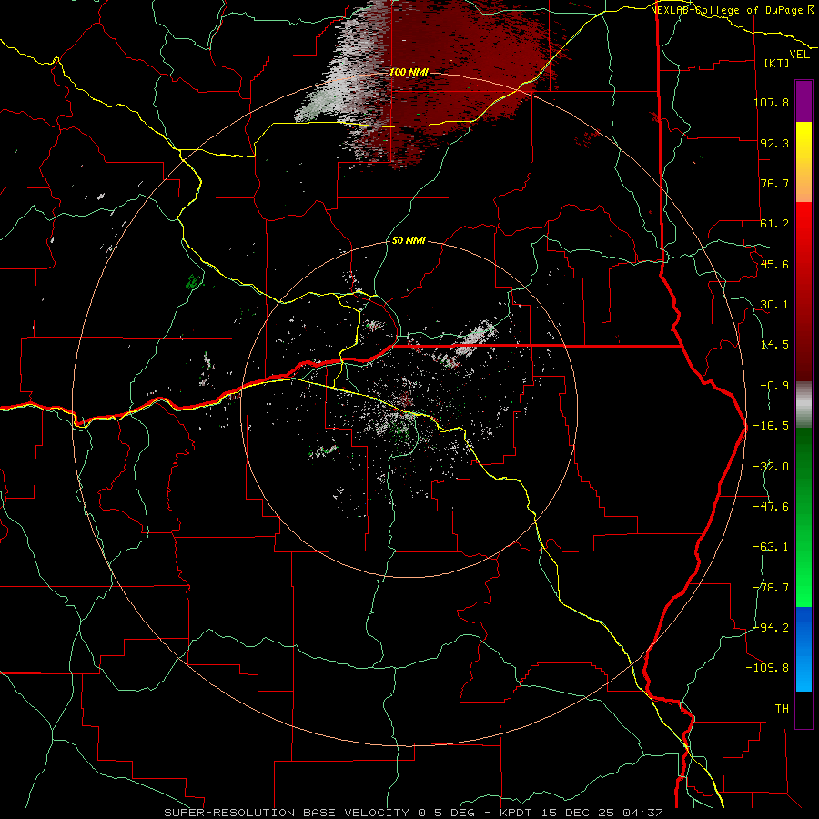Click the NEXLAB-College of DuPage watermark text

tap(732, 10)
